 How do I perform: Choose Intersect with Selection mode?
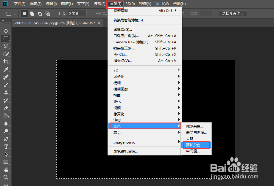tap(48, 14)
